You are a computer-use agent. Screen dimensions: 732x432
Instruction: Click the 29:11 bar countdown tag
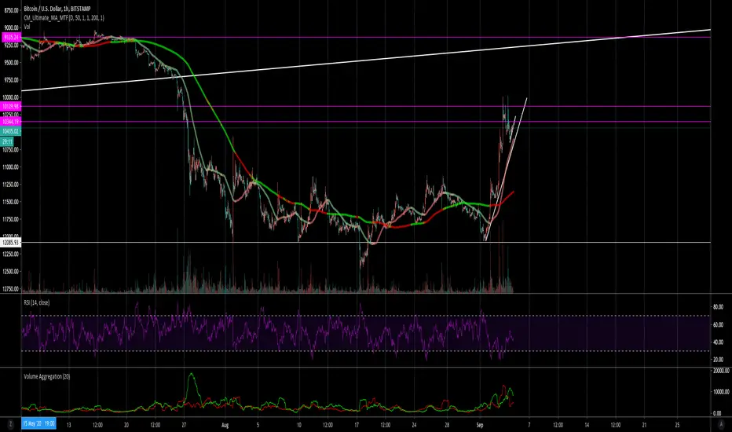8,141
